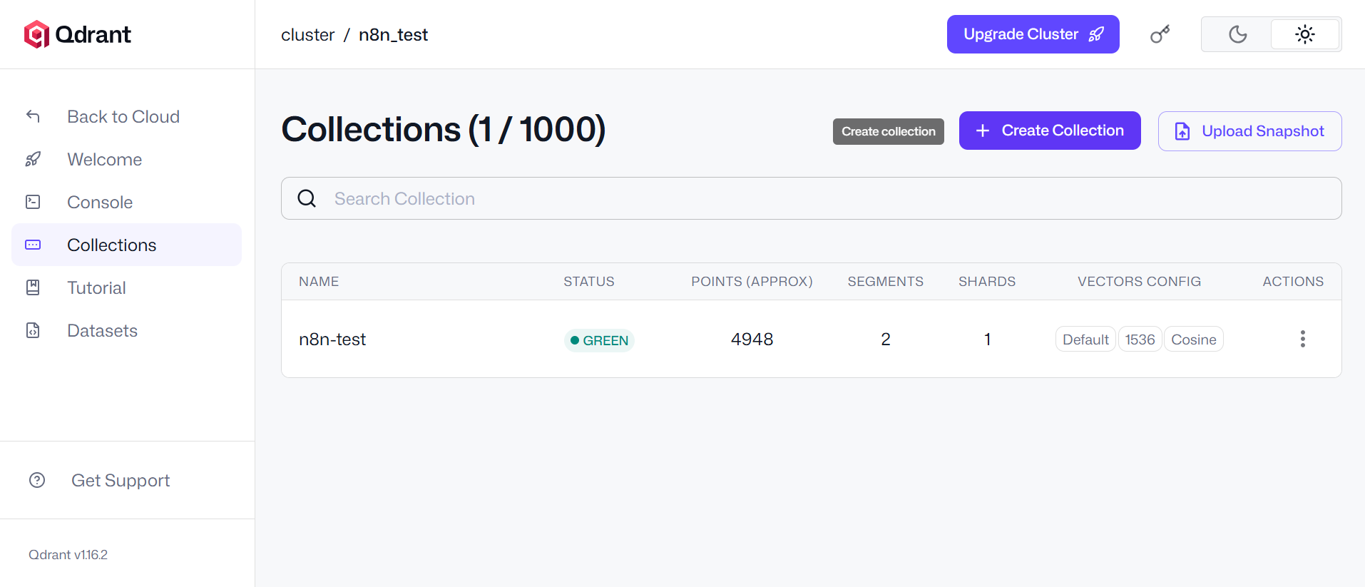The height and width of the screenshot is (587, 1365).
Task: Go to Back to Cloud
Action: pos(123,116)
